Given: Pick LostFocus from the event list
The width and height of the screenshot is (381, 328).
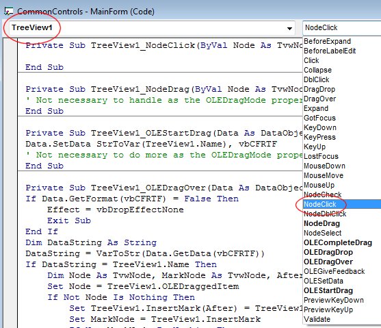Looking at the screenshot, I should [x=321, y=156].
